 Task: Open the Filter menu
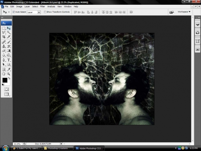point(43,7)
